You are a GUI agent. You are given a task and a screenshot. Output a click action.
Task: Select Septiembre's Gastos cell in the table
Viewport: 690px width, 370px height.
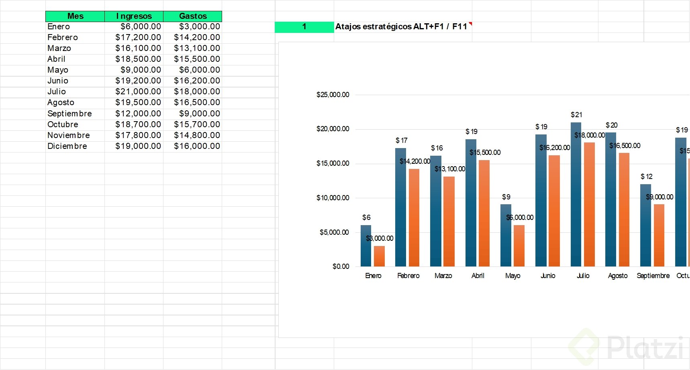[x=193, y=114]
